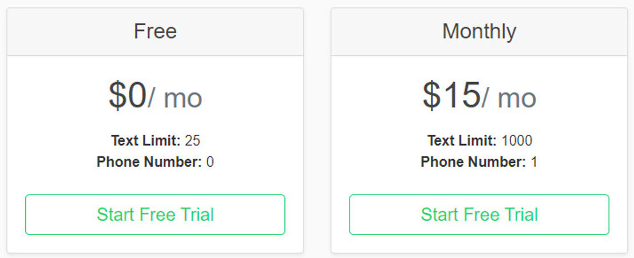
Task: Start free trial on Free plan
Action: tap(155, 215)
